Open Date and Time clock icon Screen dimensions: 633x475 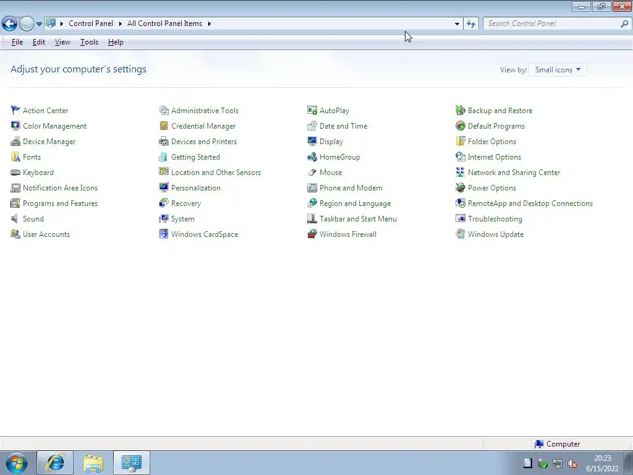click(x=312, y=126)
